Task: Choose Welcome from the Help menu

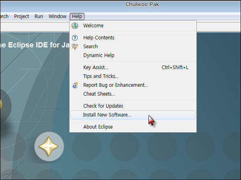Action: point(133,26)
